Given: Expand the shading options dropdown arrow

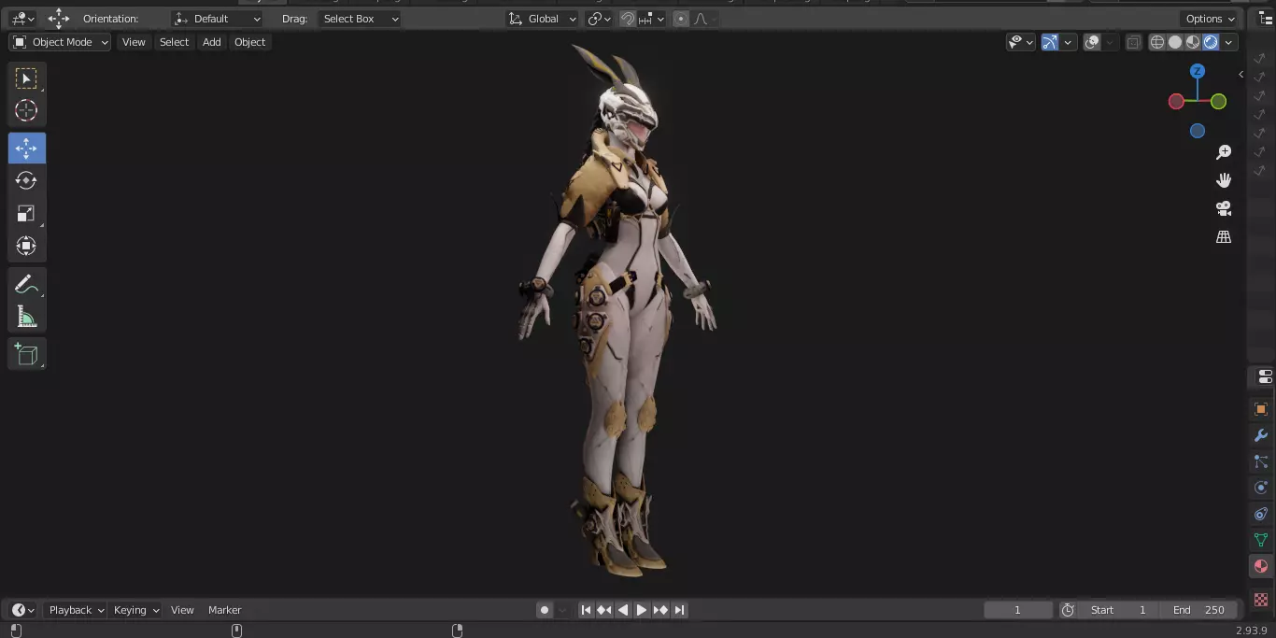Looking at the screenshot, I should click(1229, 42).
